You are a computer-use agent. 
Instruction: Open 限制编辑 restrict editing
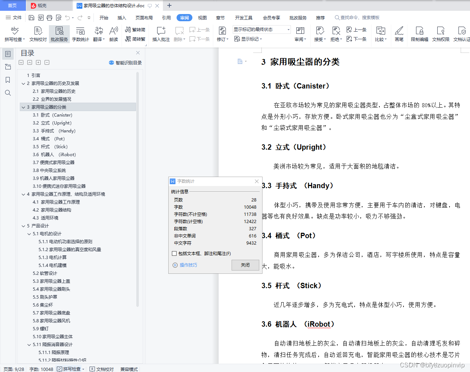point(420,34)
